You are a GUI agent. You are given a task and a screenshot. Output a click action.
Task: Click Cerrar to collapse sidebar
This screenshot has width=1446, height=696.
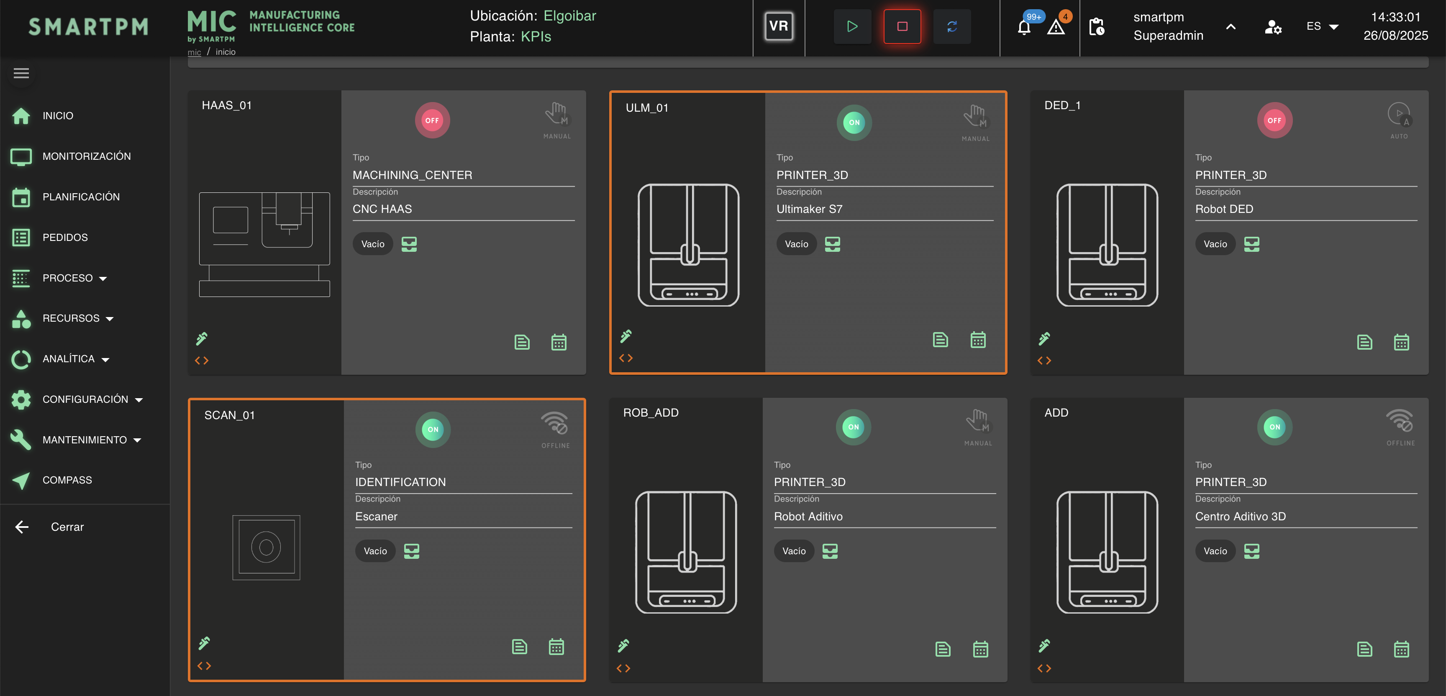pos(66,527)
